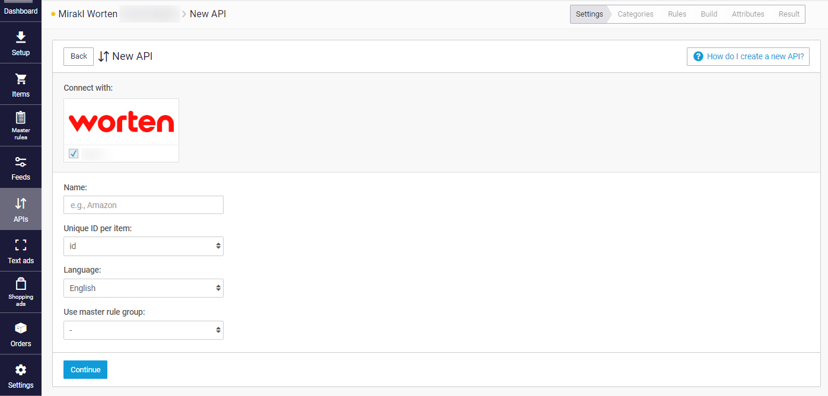Change the Language dropdown selection
The height and width of the screenshot is (396, 828).
pyautogui.click(x=143, y=288)
